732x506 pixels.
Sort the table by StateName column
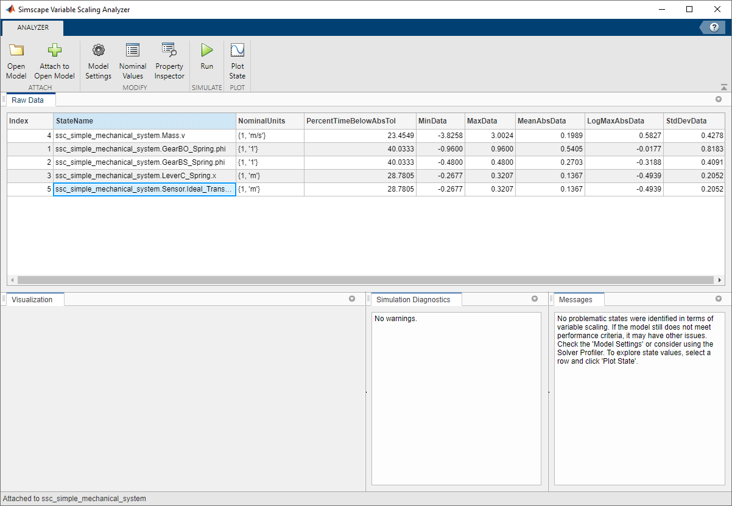[144, 121]
